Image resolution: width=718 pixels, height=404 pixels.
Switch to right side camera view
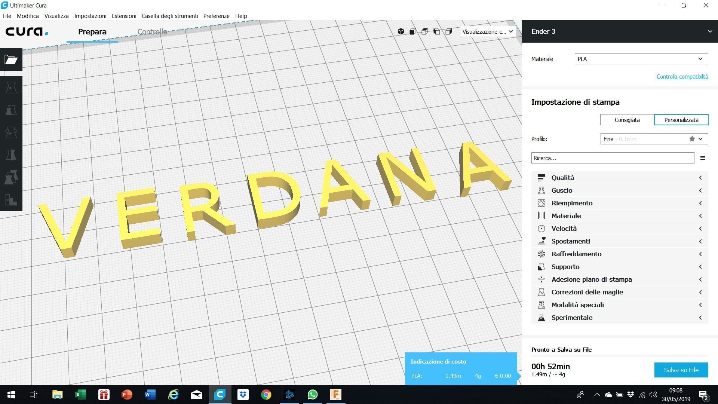(x=449, y=31)
